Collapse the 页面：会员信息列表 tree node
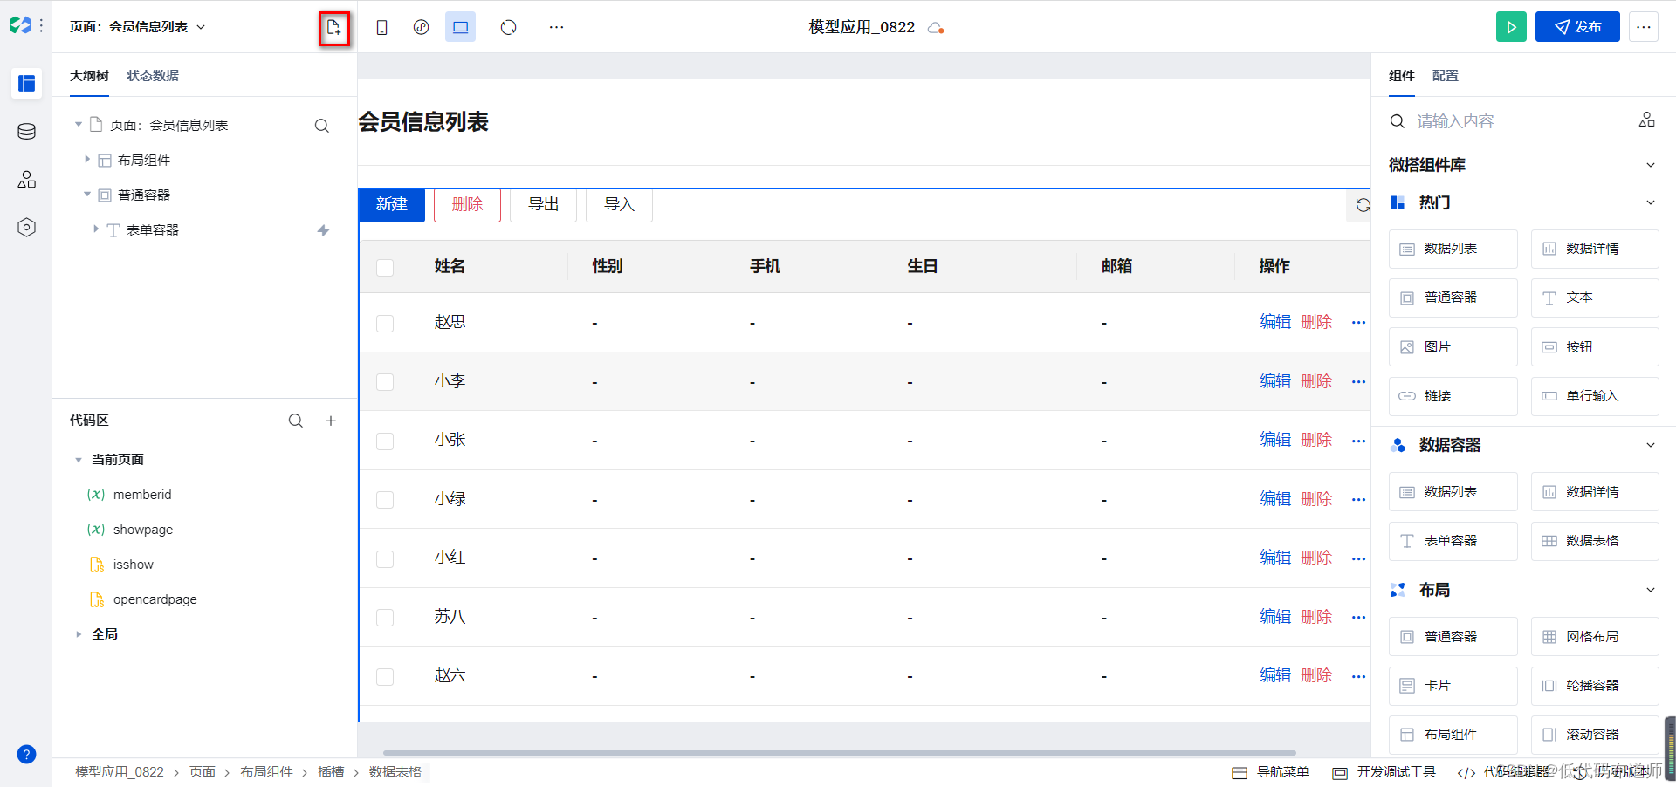Screen dimensions: 1676x787 click(x=79, y=125)
